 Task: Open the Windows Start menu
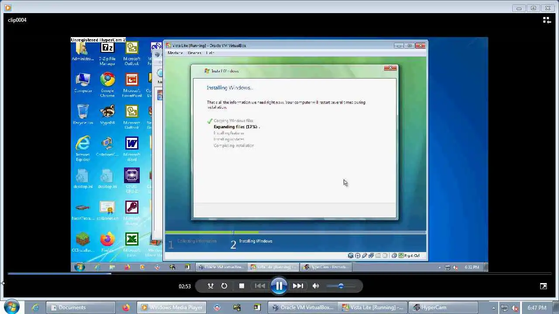point(12,307)
